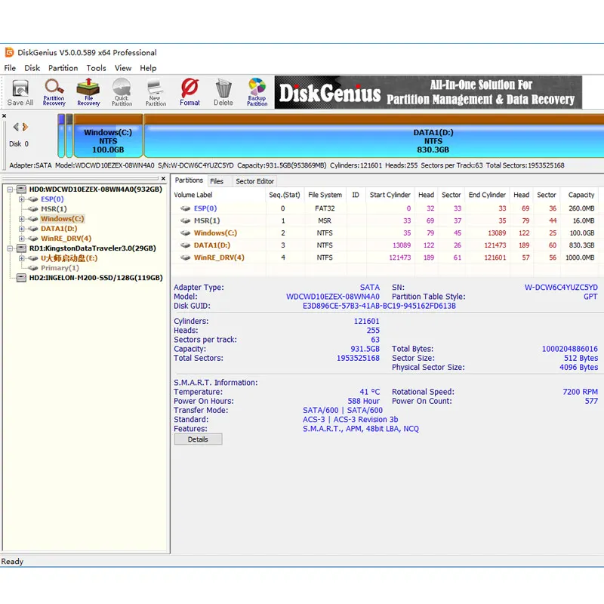Click the Delete trash can icon
Viewport: 604px width, 604px height.
click(x=223, y=92)
